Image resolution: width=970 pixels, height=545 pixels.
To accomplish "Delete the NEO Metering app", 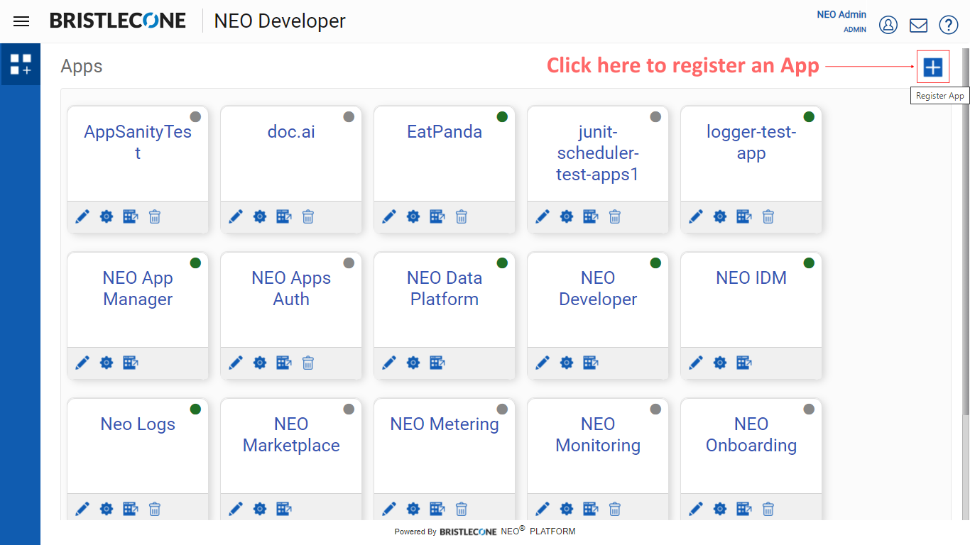I will [x=462, y=509].
